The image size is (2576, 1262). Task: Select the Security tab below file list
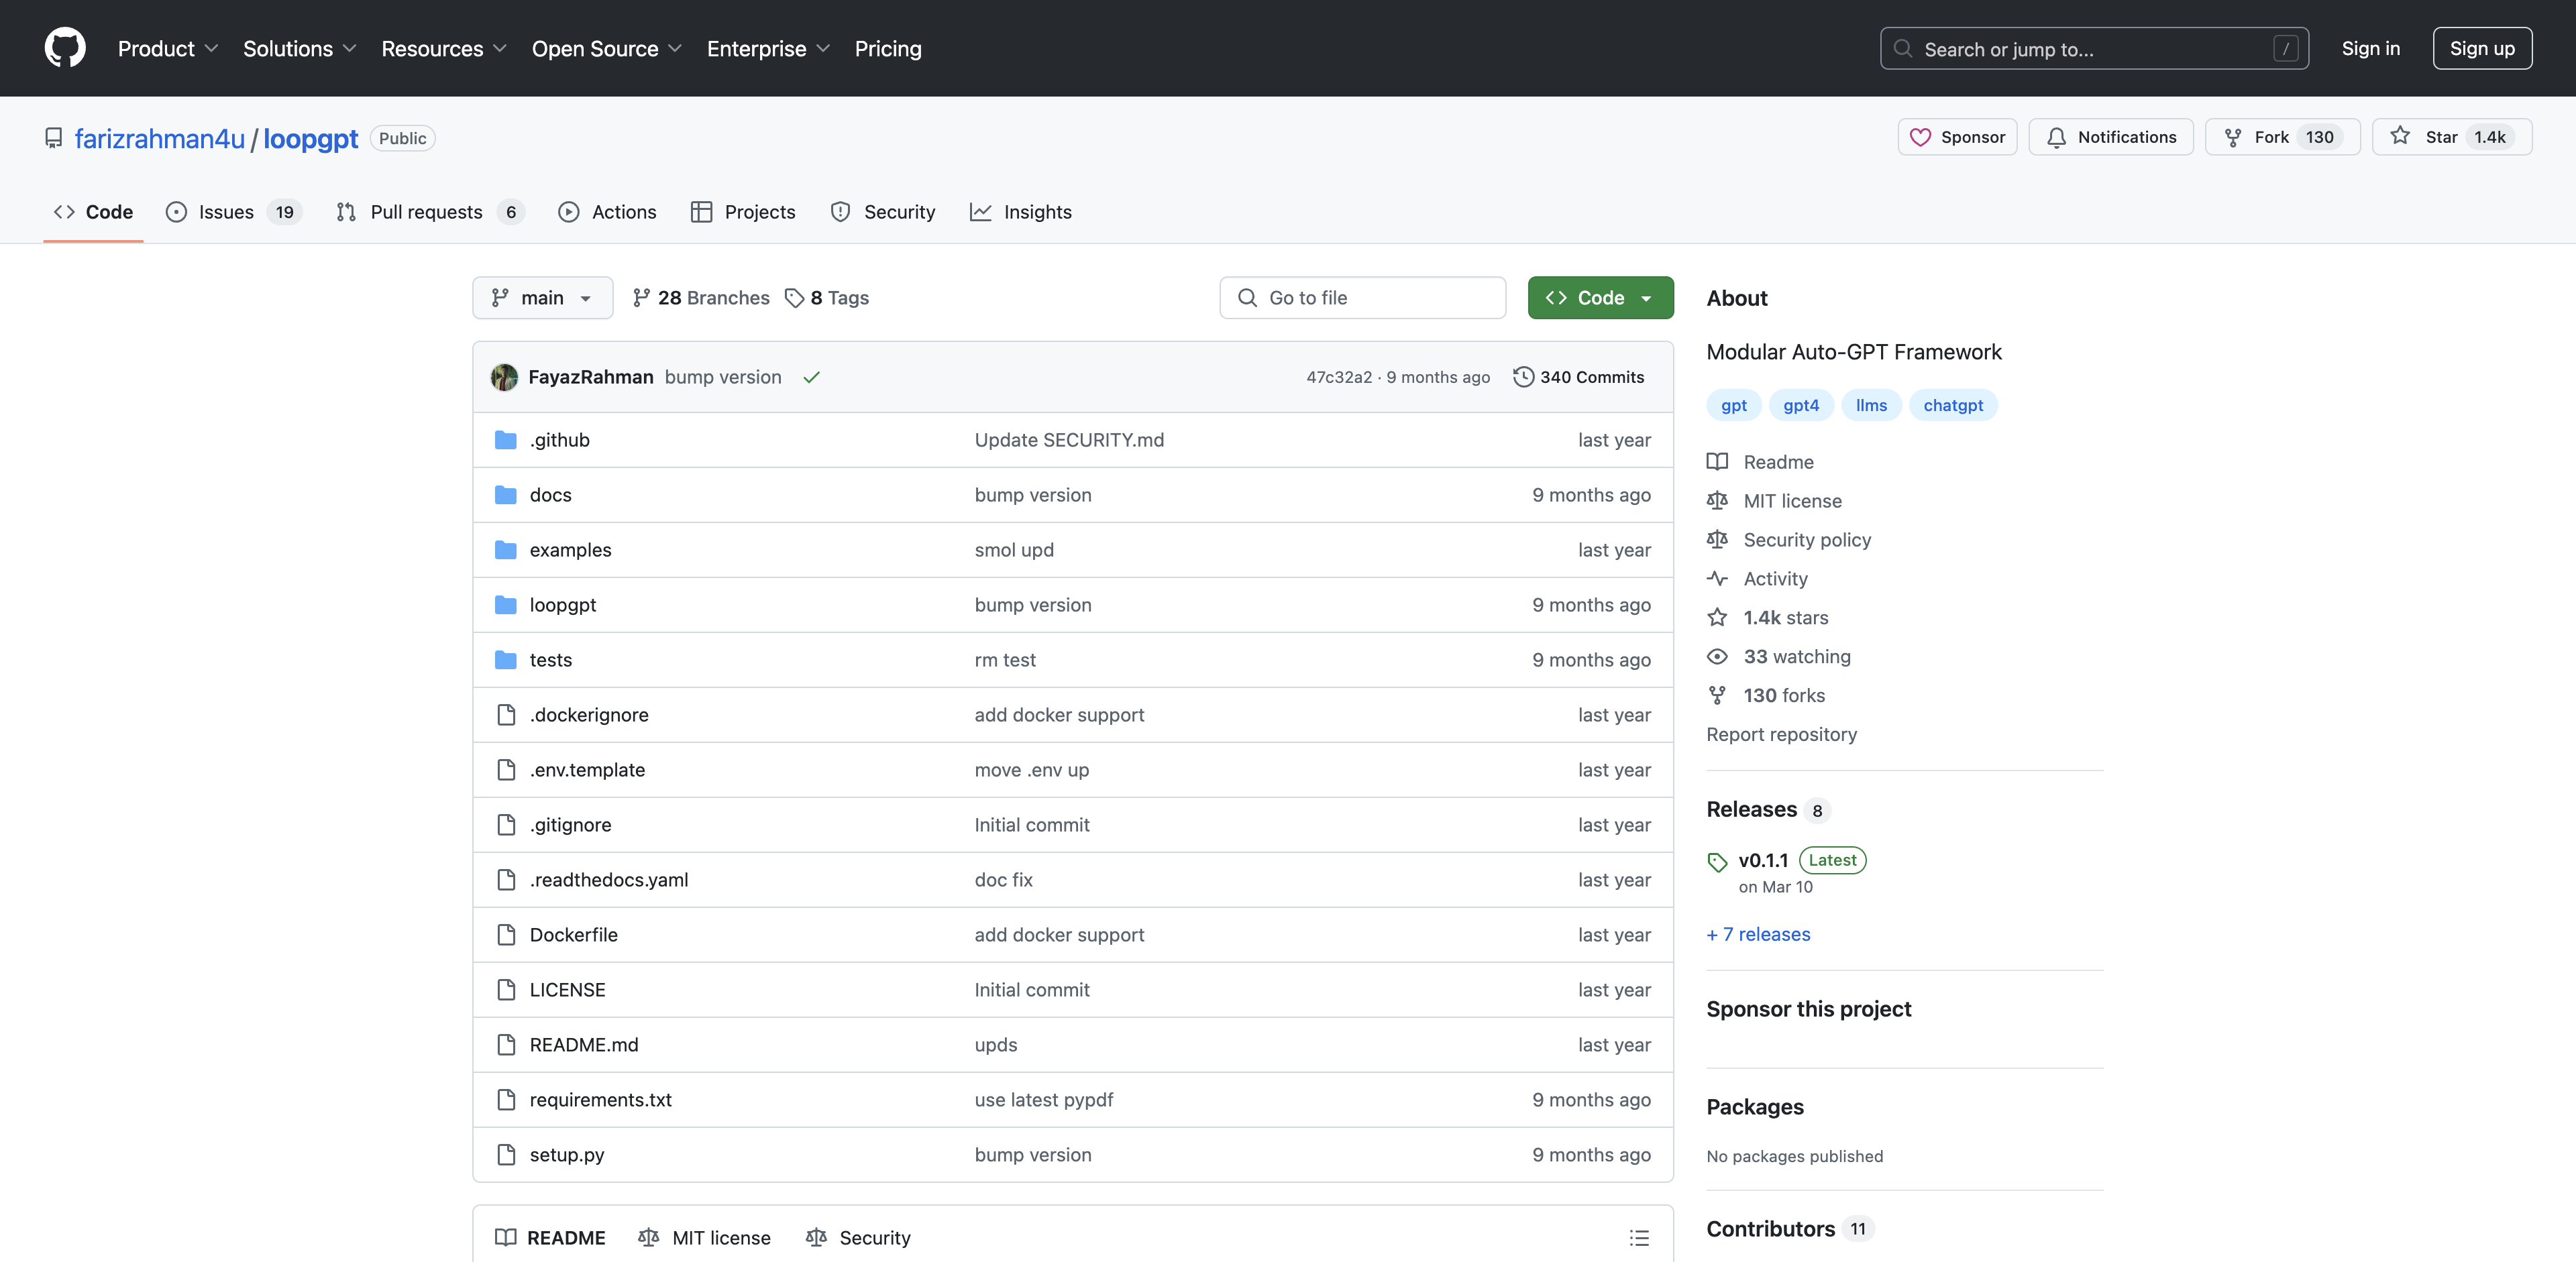[859, 1237]
